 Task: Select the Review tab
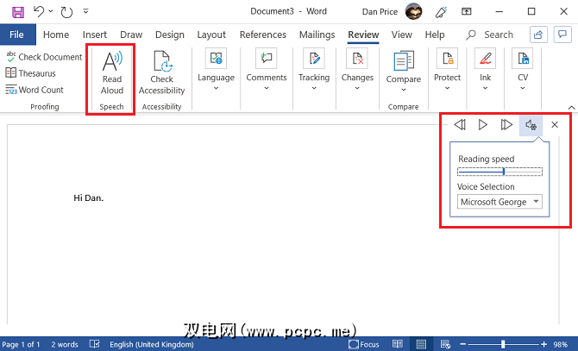(x=363, y=34)
